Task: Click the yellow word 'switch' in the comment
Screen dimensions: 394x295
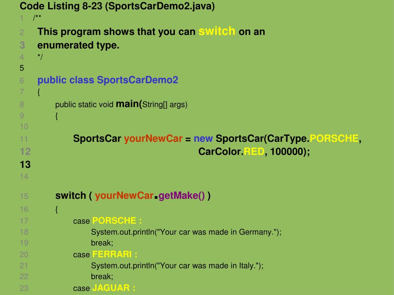Action: pyautogui.click(x=217, y=31)
